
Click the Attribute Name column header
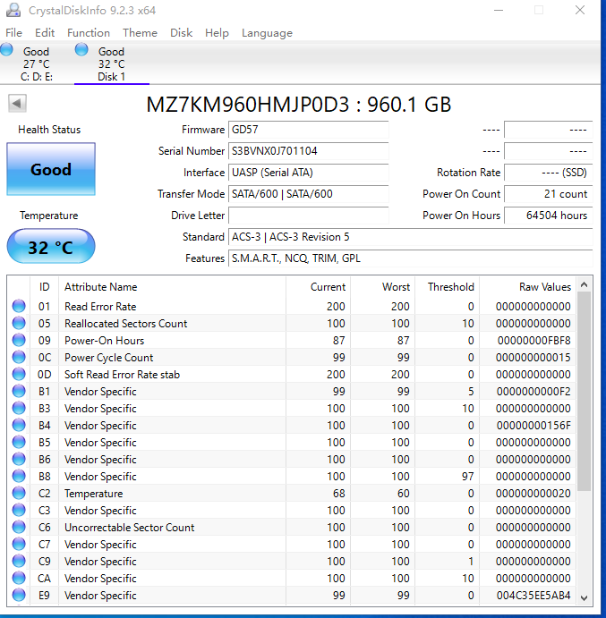tap(173, 287)
